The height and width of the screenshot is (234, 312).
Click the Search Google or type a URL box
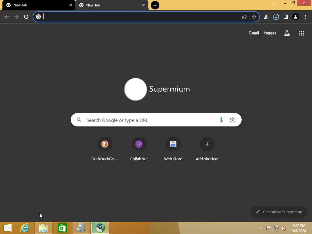point(156,120)
